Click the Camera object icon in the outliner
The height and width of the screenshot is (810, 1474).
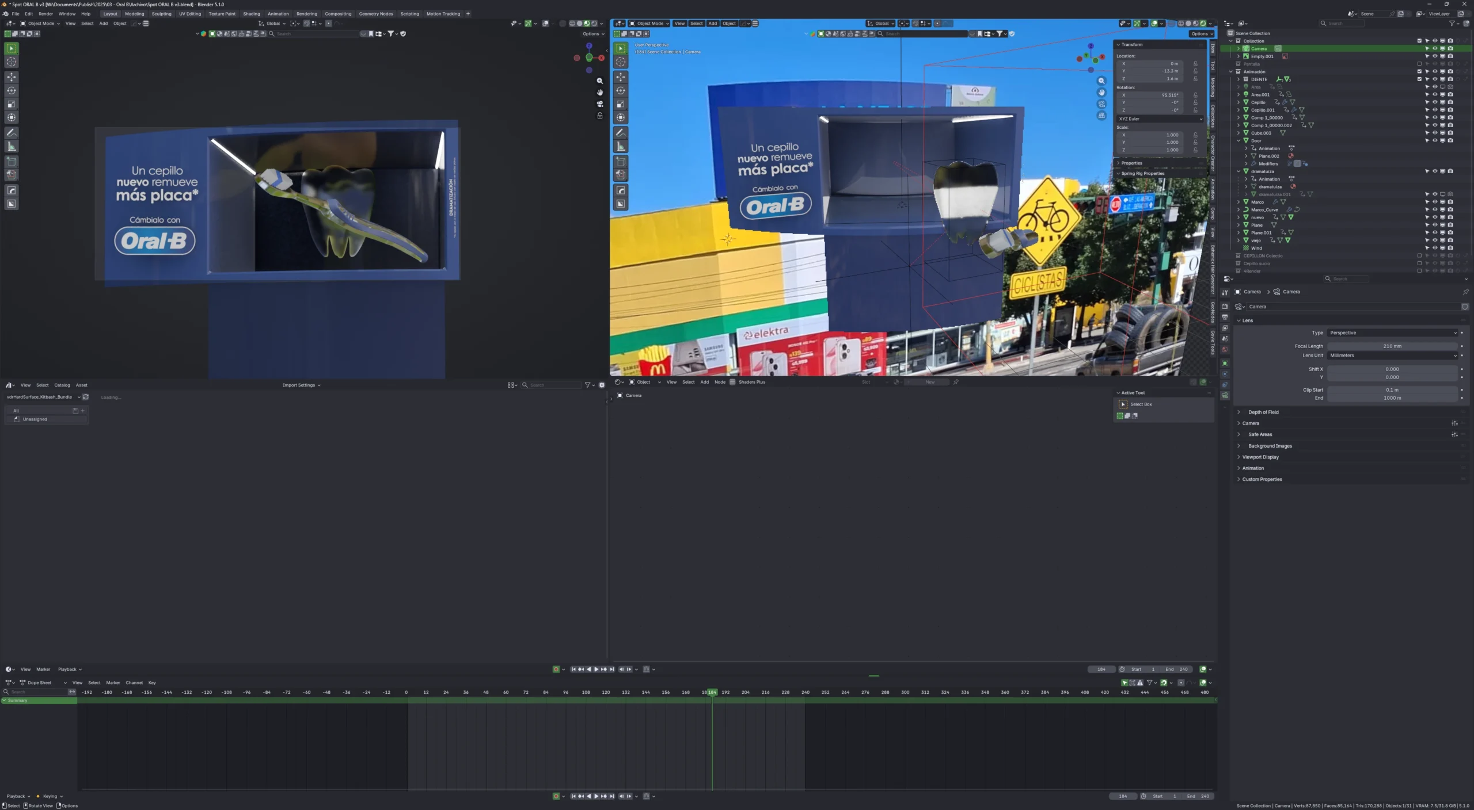[x=1246, y=49]
